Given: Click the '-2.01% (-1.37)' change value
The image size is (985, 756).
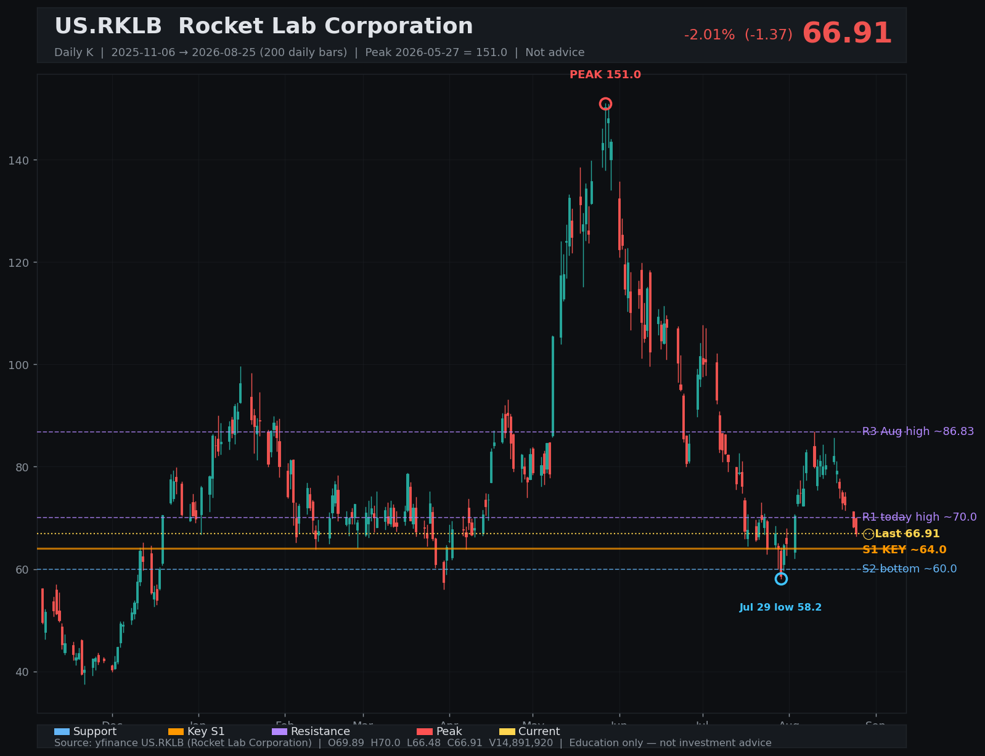Looking at the screenshot, I should [x=738, y=35].
